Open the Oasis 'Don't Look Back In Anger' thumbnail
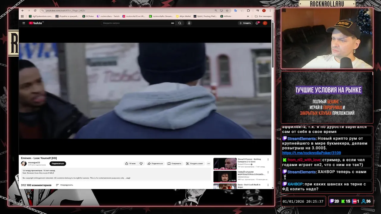 (x=225, y=186)
